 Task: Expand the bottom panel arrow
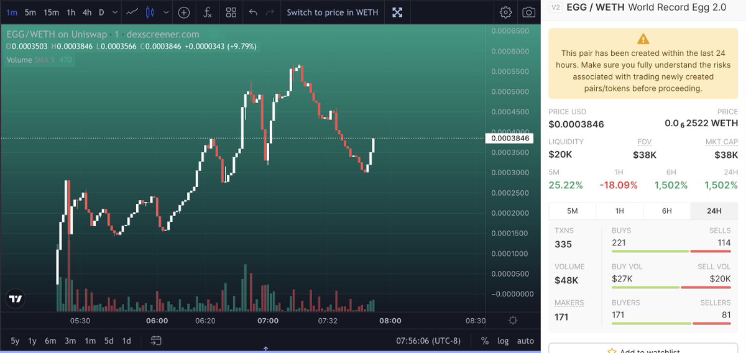tap(265, 349)
